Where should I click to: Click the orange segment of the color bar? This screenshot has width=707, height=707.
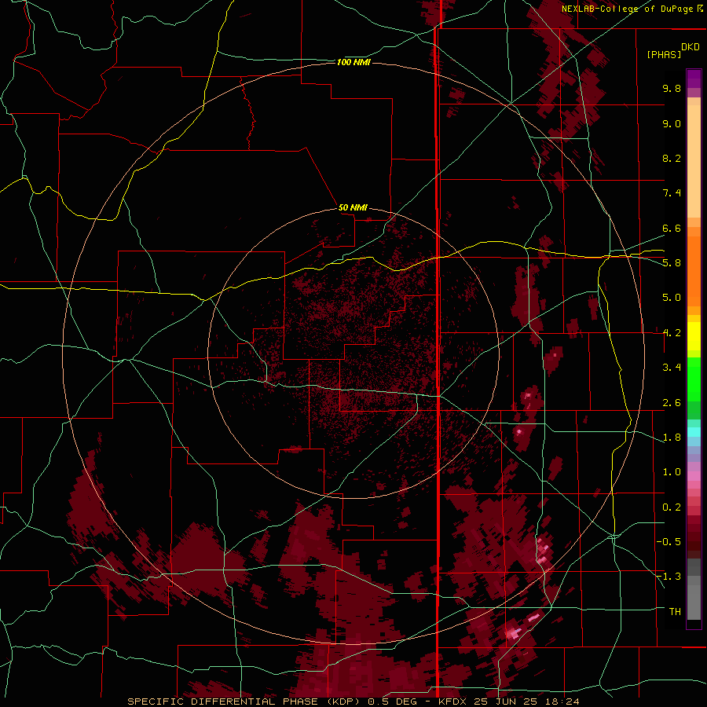(x=694, y=270)
